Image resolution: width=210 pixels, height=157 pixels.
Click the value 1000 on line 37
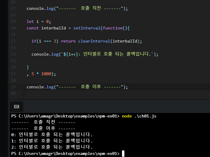click(46, 74)
